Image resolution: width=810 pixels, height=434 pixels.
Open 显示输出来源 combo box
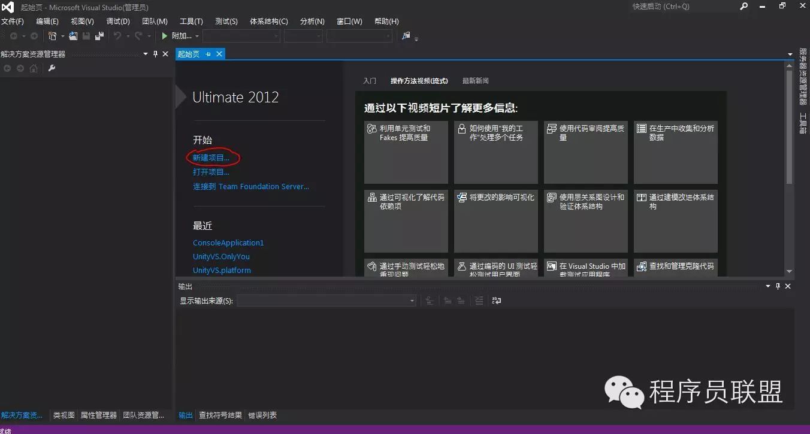tap(327, 301)
